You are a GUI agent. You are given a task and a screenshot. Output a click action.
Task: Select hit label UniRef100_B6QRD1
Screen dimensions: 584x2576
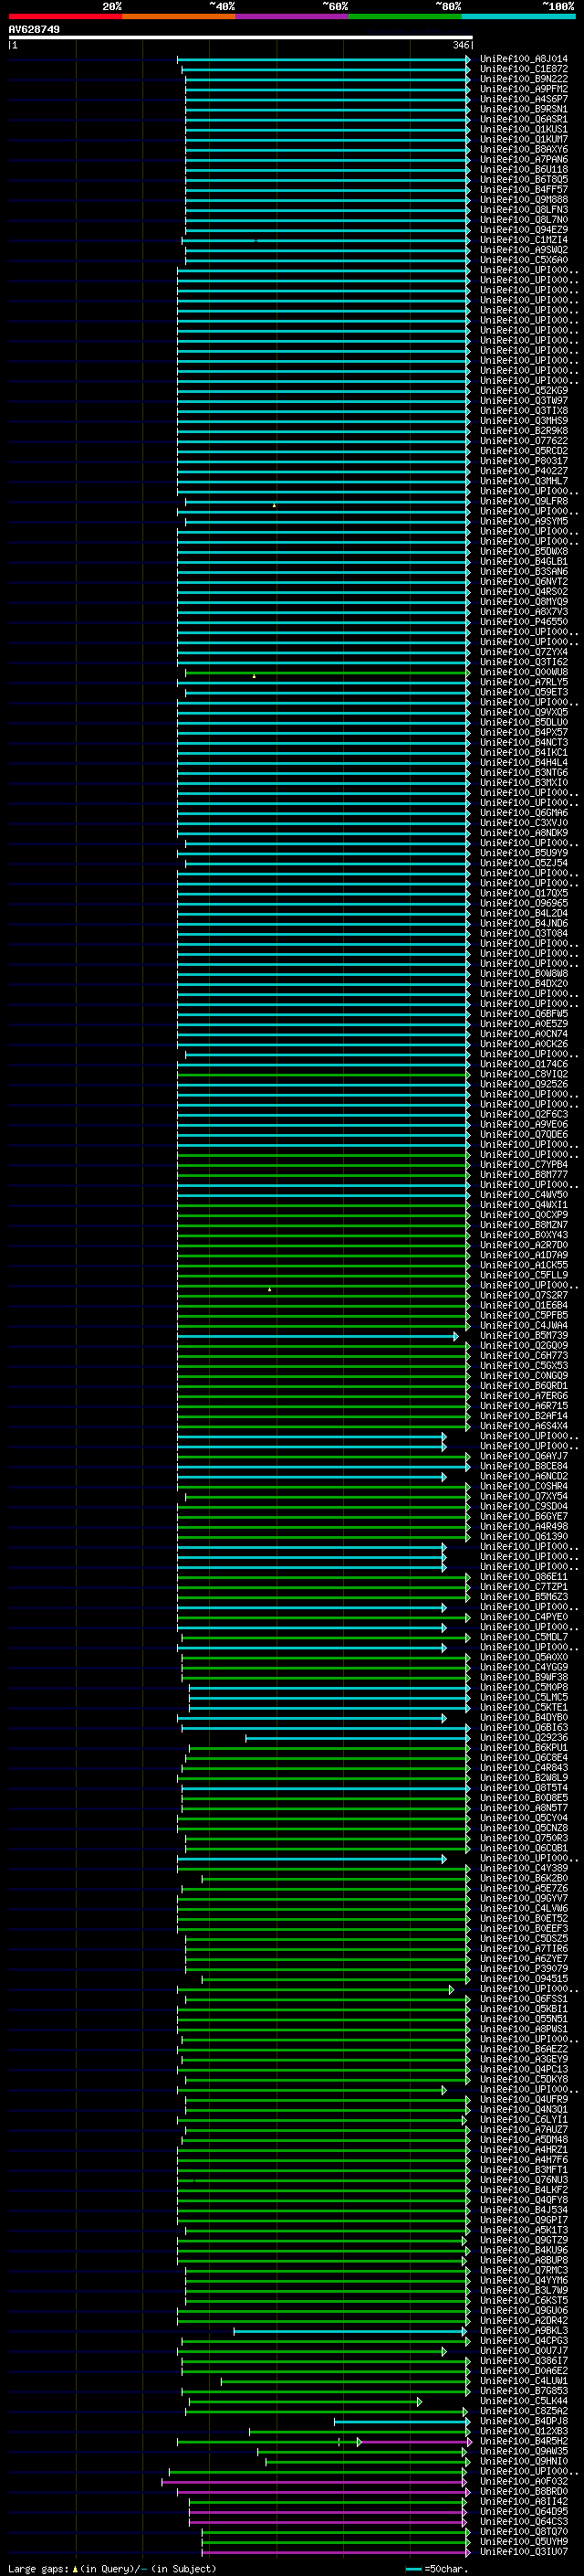(524, 1385)
